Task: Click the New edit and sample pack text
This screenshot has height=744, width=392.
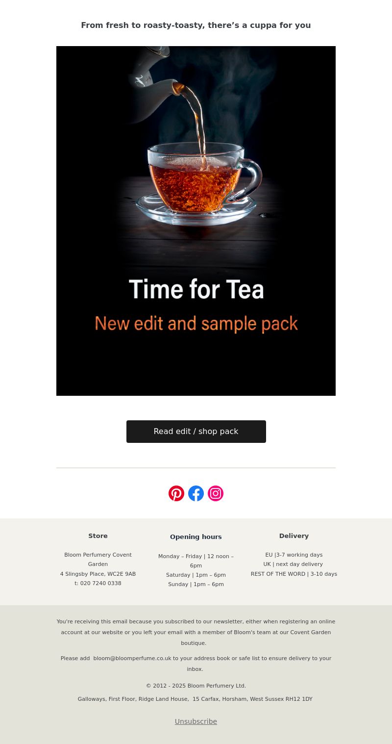Action: pos(196,324)
